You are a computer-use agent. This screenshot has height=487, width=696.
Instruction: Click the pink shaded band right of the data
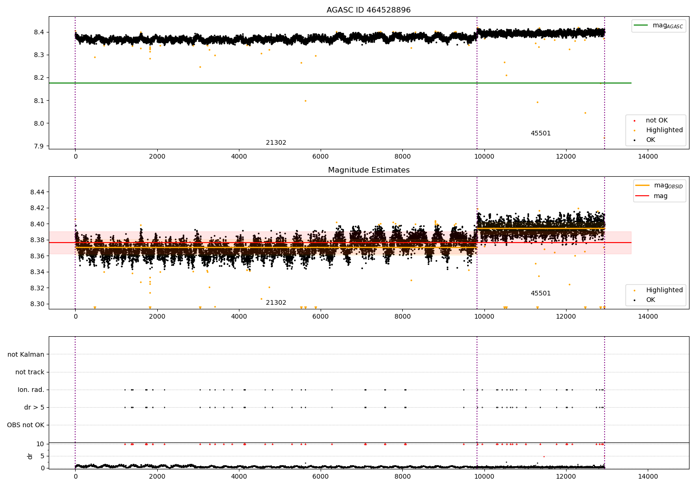pos(618,243)
